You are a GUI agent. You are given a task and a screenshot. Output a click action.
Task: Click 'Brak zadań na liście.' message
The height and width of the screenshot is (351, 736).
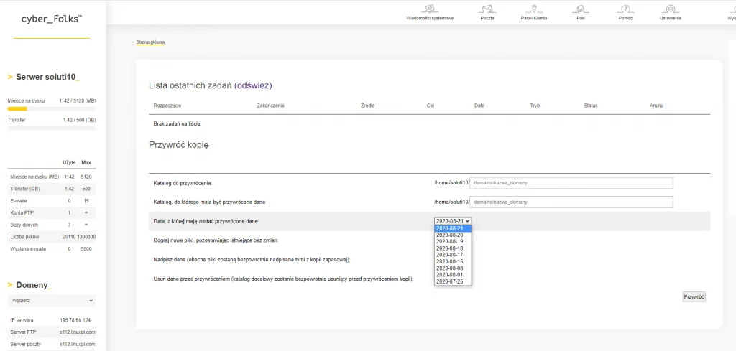pyautogui.click(x=178, y=124)
